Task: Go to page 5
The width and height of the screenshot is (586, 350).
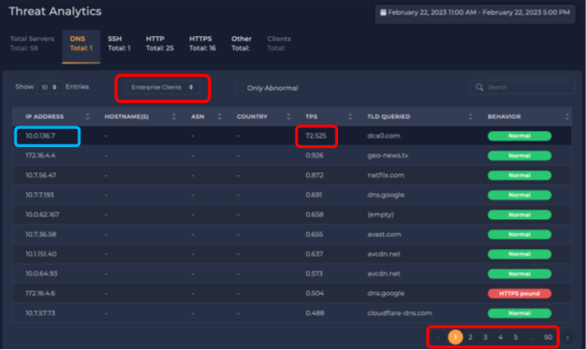Action: pyautogui.click(x=516, y=337)
